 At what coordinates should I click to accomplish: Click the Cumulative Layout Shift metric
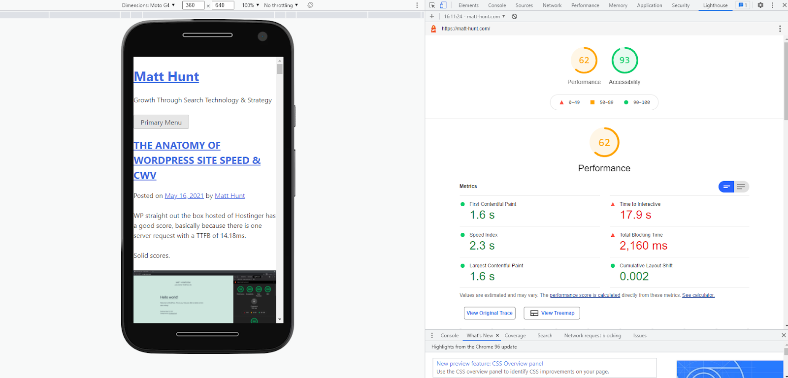(680, 272)
